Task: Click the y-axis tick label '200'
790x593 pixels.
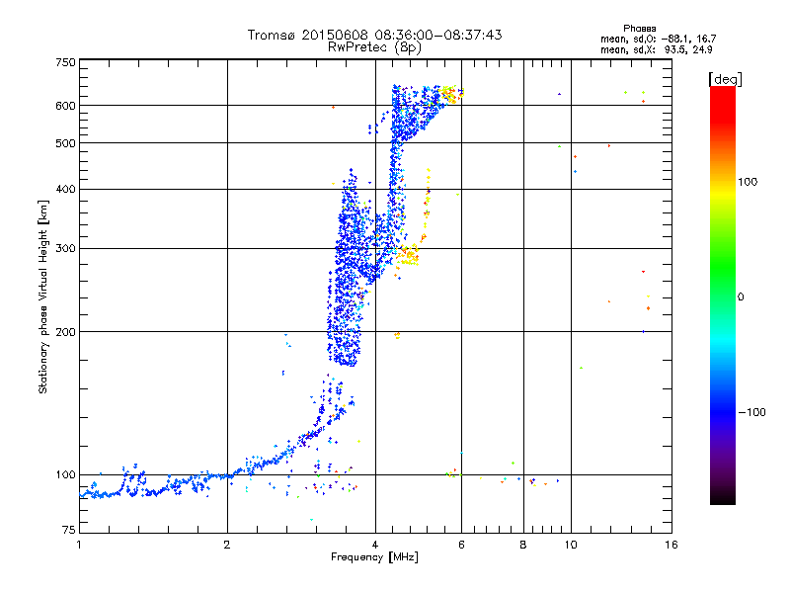Action: click(x=65, y=332)
